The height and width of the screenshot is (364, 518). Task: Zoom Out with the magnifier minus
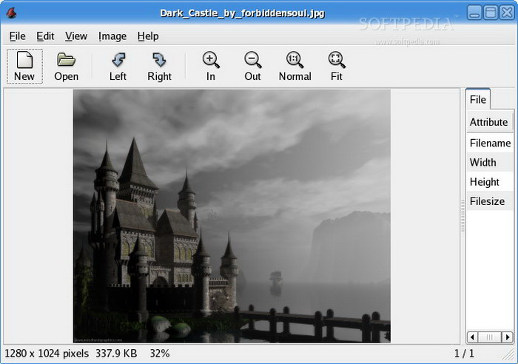click(x=253, y=66)
